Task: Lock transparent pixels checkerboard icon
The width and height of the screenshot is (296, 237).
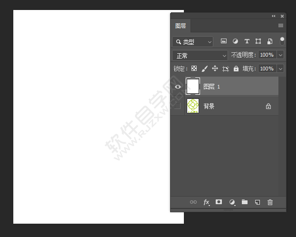Action: pyautogui.click(x=194, y=68)
